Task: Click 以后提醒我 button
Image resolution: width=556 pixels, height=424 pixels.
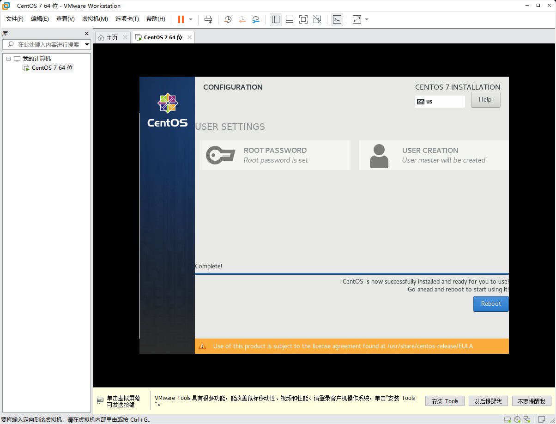Action: (x=488, y=401)
